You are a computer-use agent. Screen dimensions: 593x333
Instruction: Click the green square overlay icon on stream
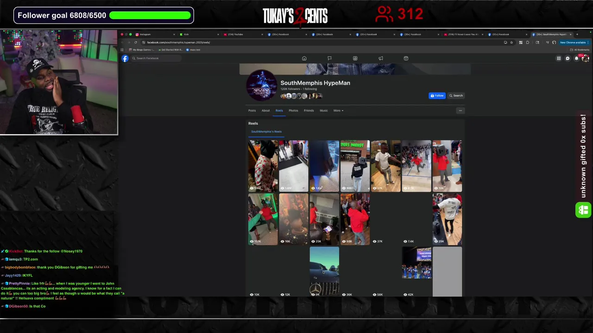pyautogui.click(x=583, y=210)
